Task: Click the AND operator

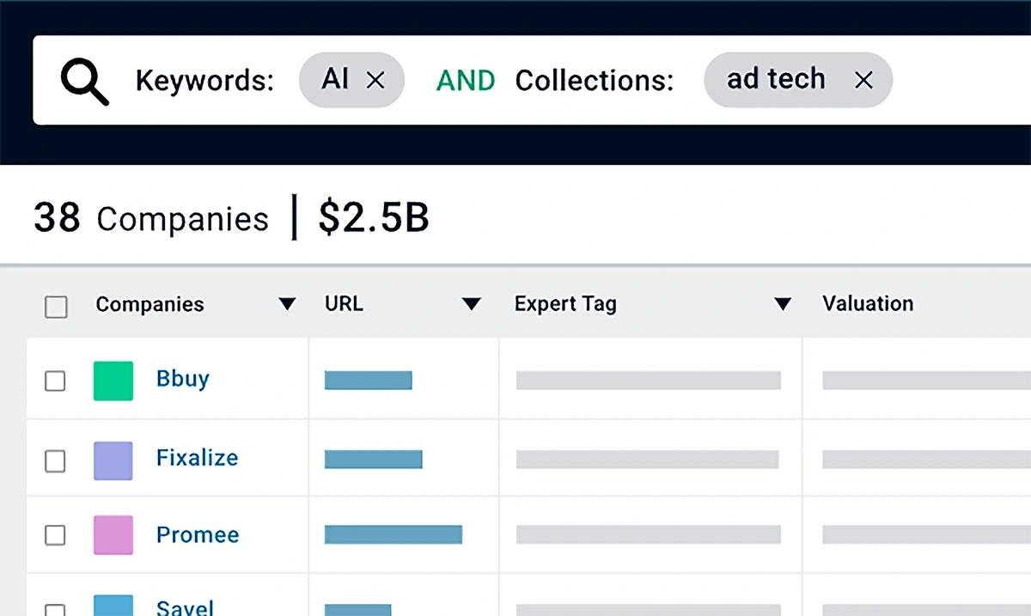Action: point(466,81)
